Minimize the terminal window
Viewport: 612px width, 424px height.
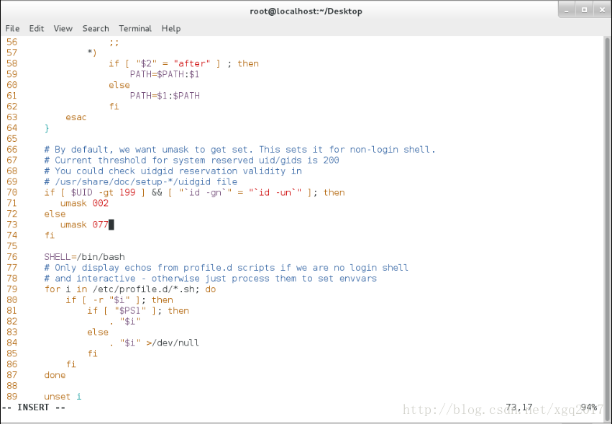pos(567,11)
